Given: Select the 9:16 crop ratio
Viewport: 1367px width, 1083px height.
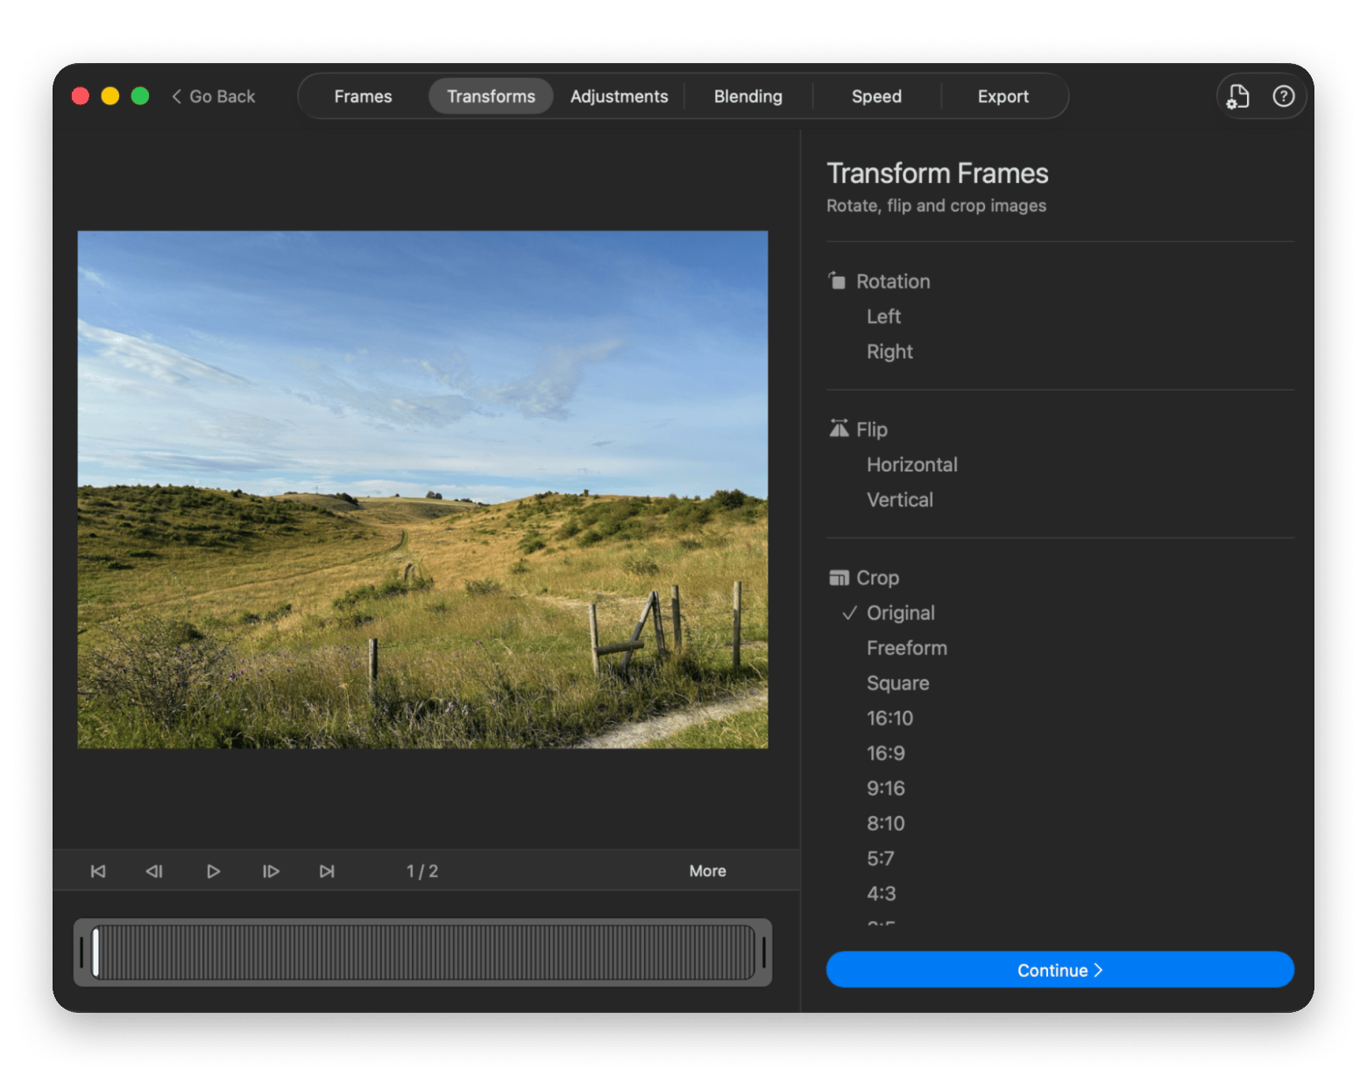Looking at the screenshot, I should pyautogui.click(x=885, y=788).
